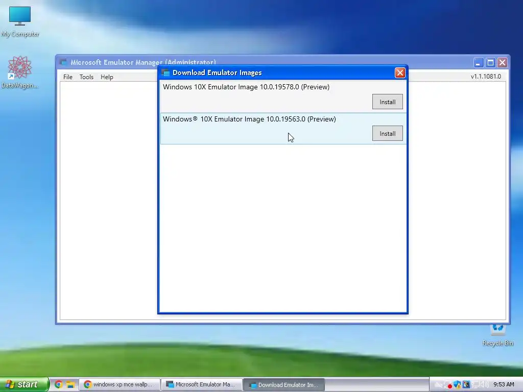Switch to Download Emulator Images taskbar button
This screenshot has height=392, width=523.
[x=284, y=385]
